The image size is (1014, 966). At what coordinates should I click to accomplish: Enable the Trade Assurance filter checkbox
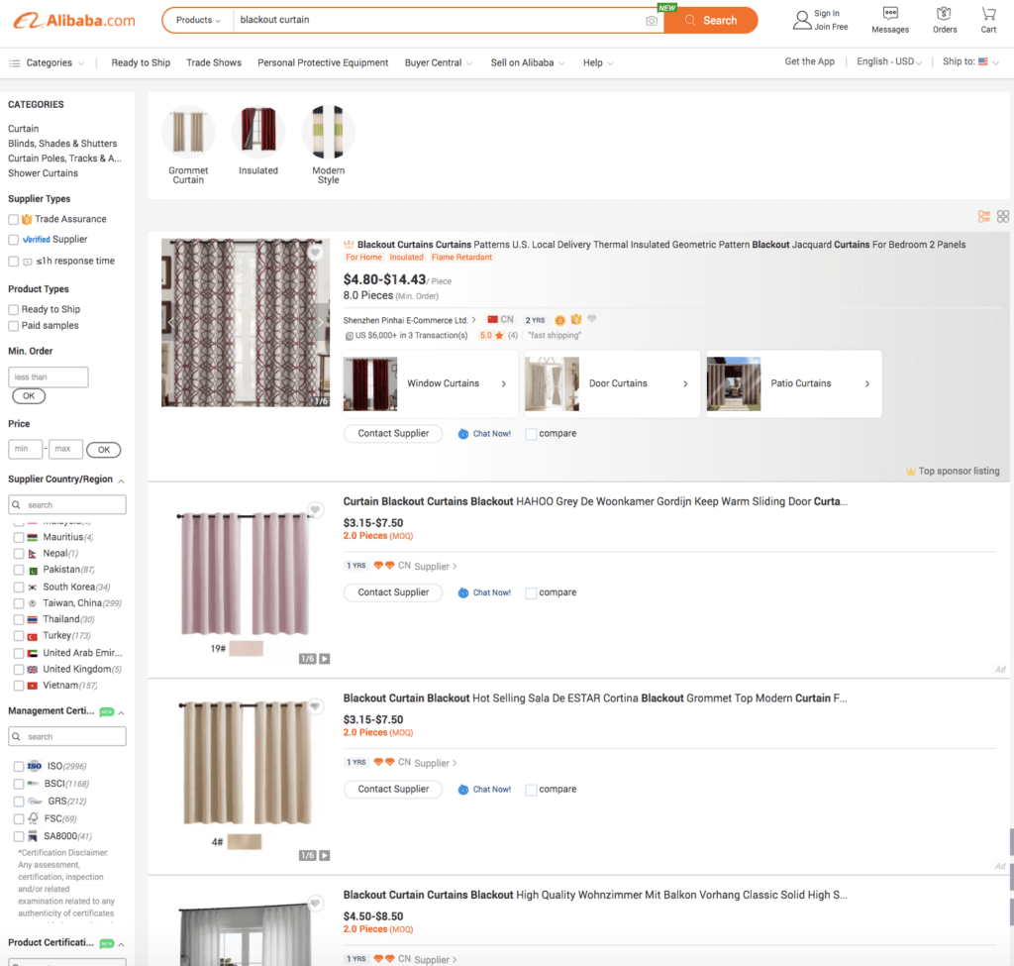click(x=13, y=219)
